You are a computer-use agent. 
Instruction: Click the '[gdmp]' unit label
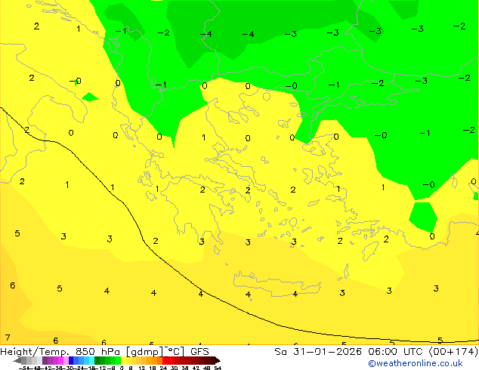[x=145, y=352]
